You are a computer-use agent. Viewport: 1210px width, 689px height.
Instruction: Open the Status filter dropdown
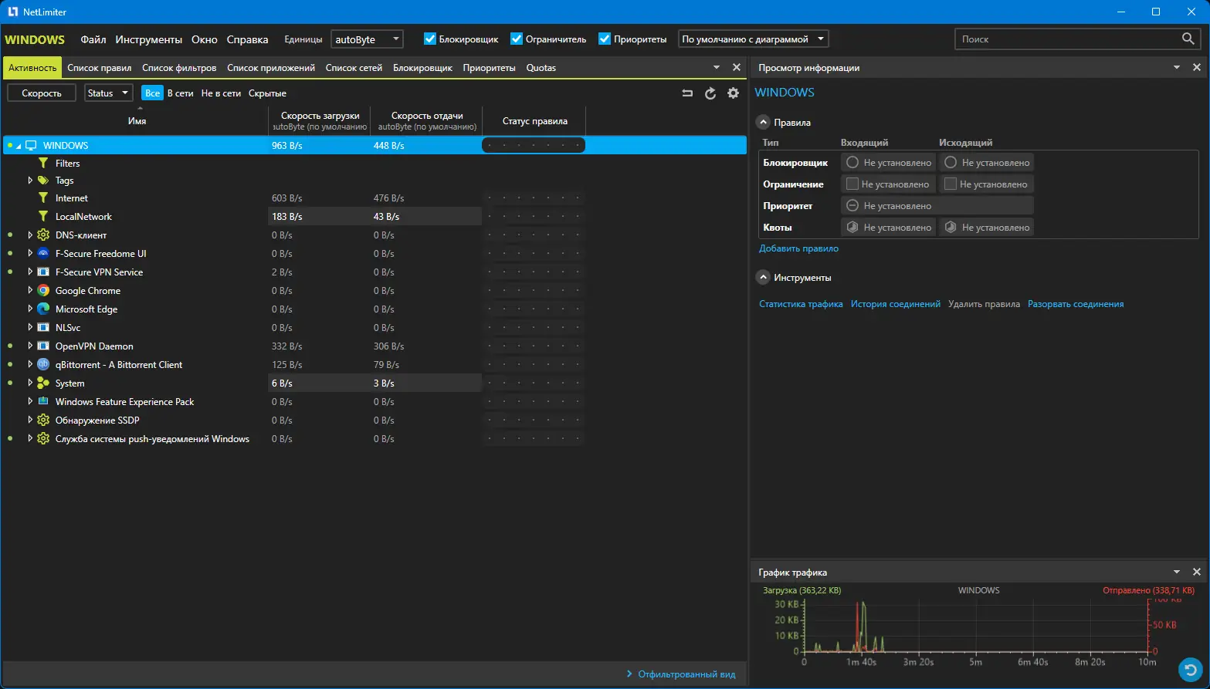tap(108, 93)
